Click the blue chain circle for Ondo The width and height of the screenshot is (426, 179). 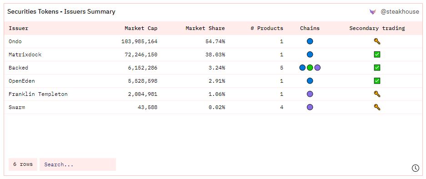[310, 41]
